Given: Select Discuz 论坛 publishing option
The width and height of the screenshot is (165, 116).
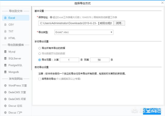Looking at the screenshot, I should pos(16,106).
